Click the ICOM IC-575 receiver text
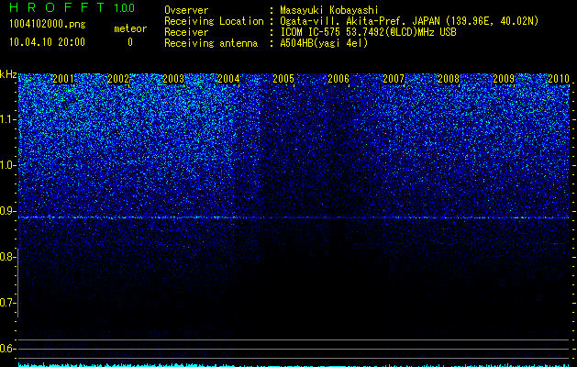The image size is (577, 367). click(x=368, y=32)
